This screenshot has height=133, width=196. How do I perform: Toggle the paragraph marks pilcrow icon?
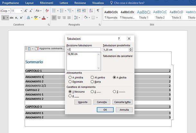[x=98, y=11]
